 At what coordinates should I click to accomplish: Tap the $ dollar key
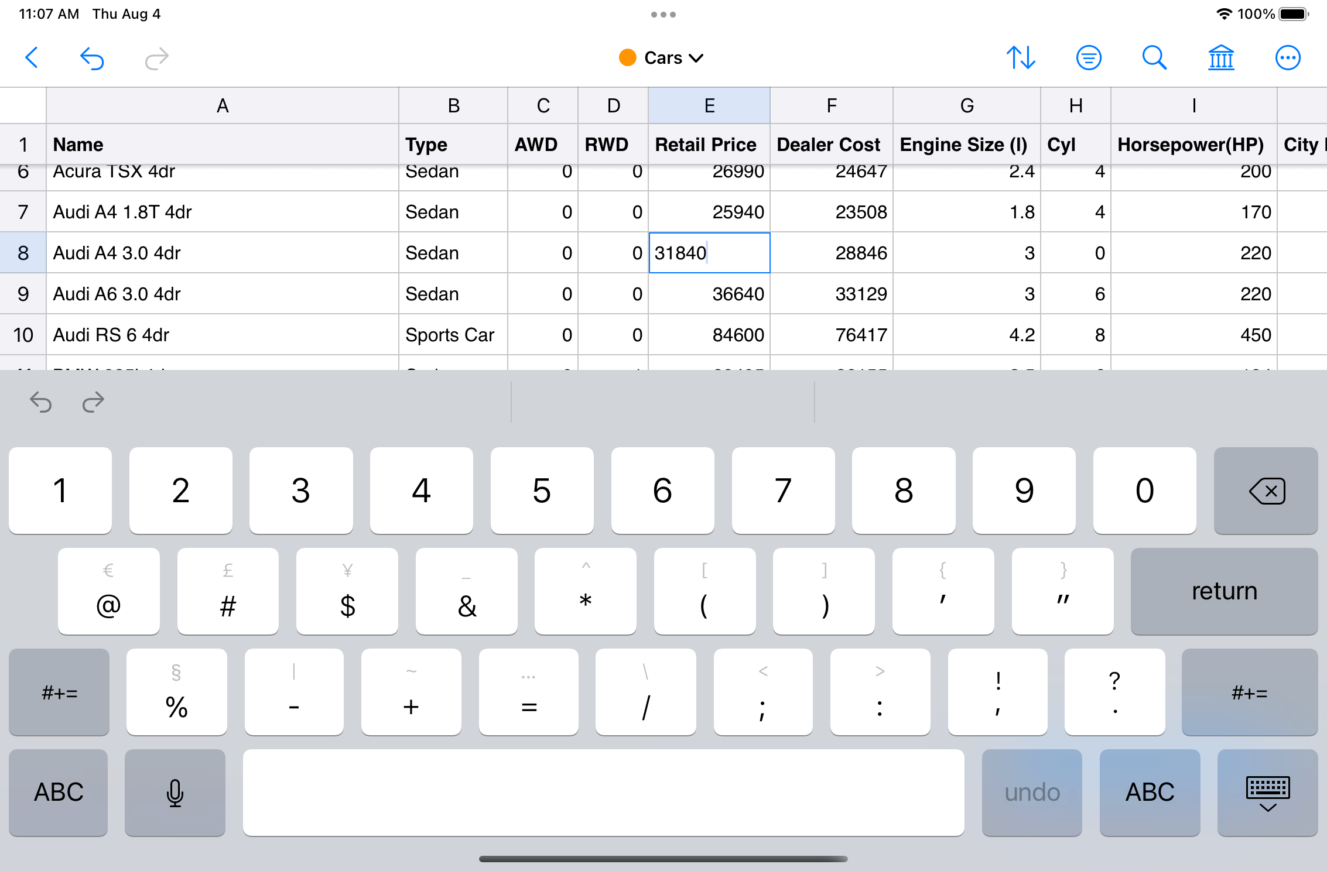(347, 591)
